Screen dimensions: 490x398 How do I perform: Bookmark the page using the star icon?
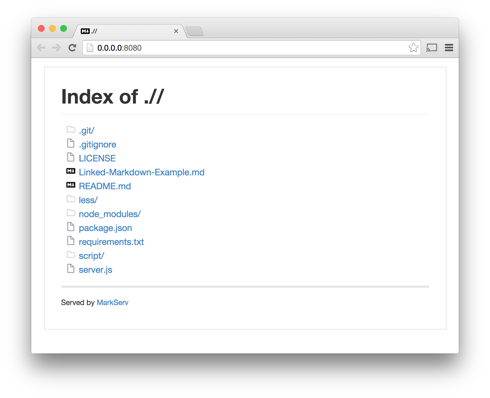(413, 48)
